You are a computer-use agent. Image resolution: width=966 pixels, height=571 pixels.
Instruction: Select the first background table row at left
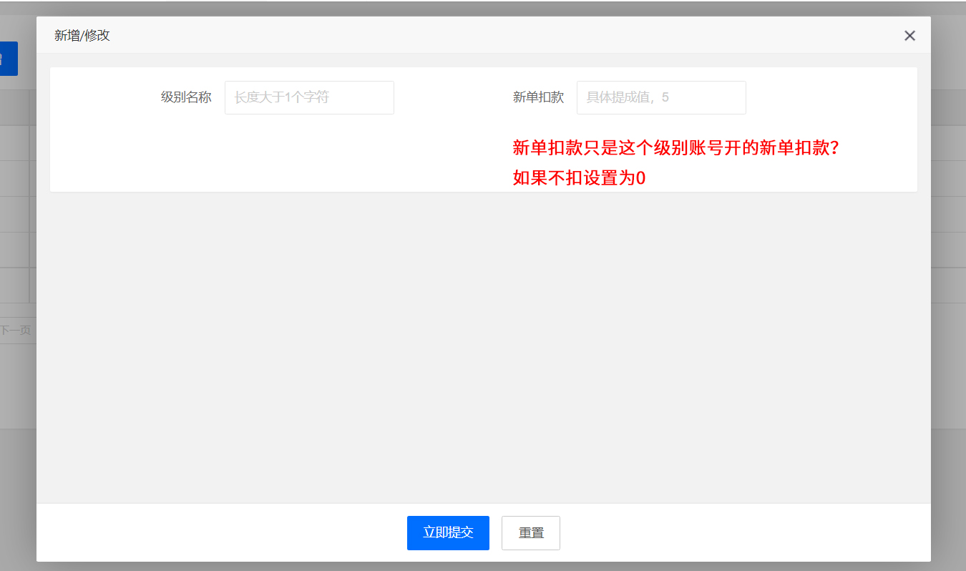click(14, 143)
